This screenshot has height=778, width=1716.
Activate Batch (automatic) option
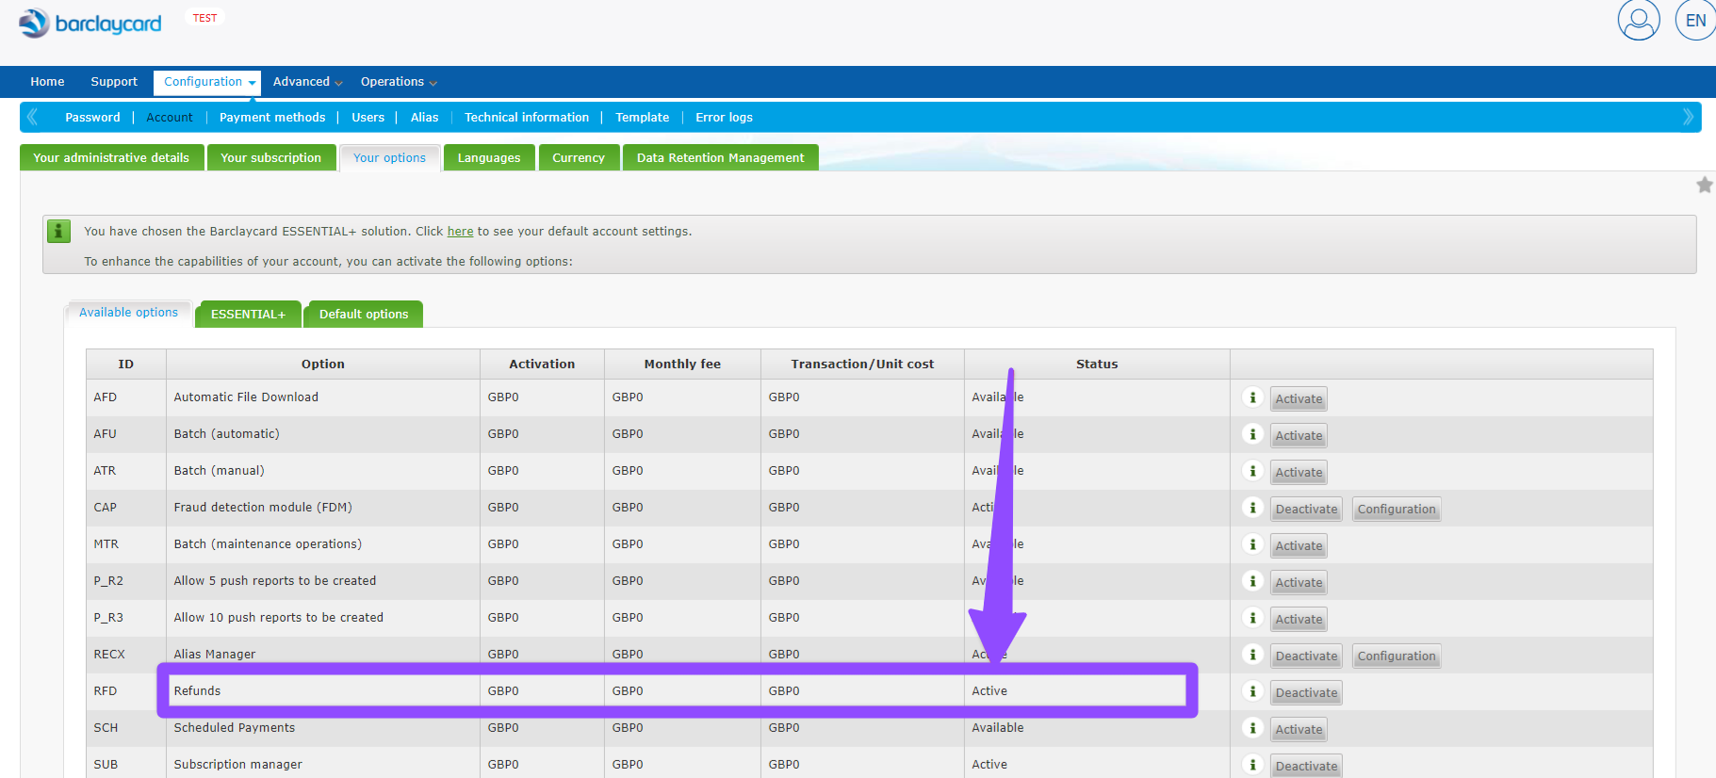(1299, 435)
